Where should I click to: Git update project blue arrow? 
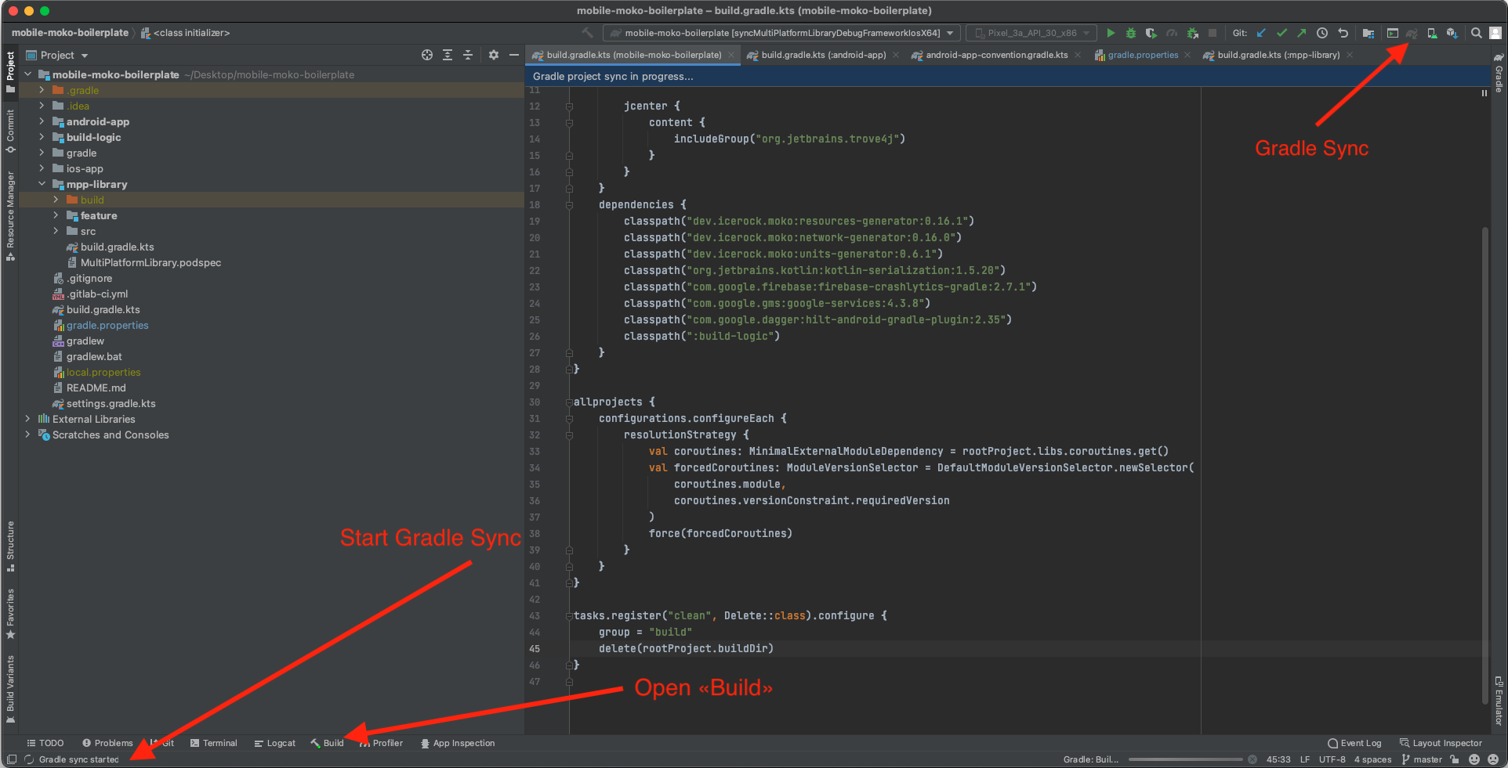coord(1261,33)
